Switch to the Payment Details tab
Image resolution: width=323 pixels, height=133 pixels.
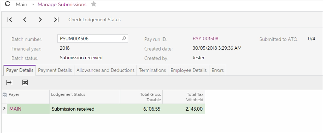point(55,70)
